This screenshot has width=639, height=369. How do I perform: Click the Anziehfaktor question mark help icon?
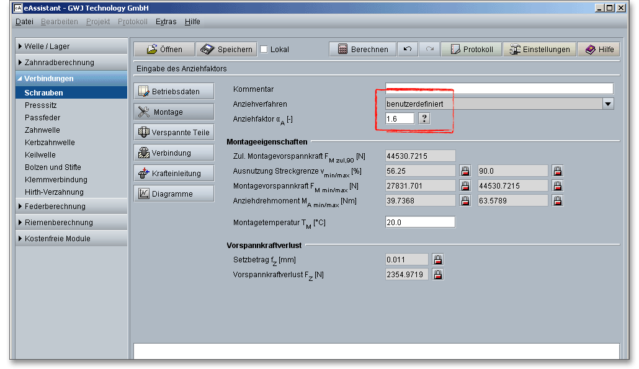tap(424, 118)
